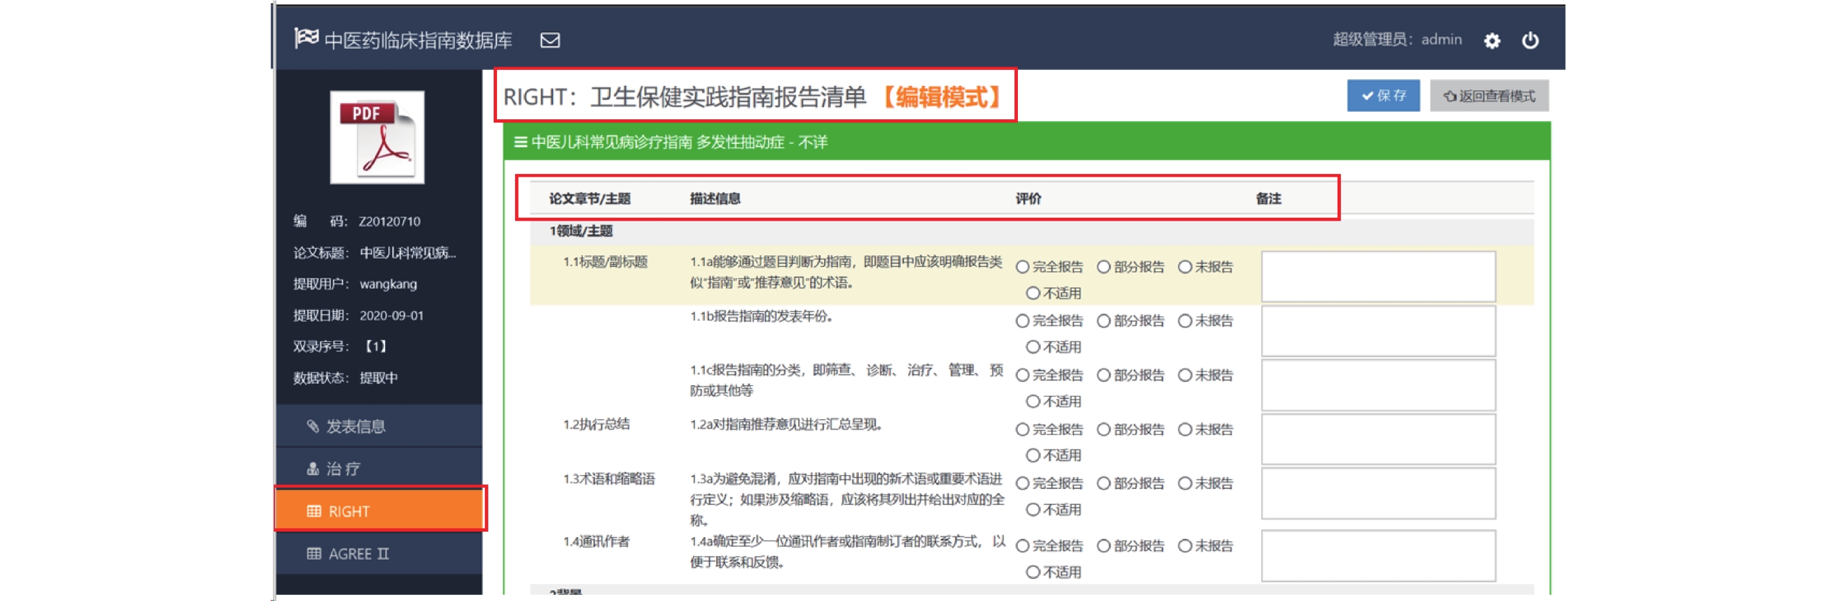Open settings gear icon in header
1836x601 pixels.
(1492, 40)
